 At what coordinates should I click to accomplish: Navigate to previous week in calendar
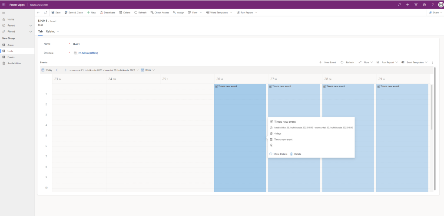tap(57, 70)
